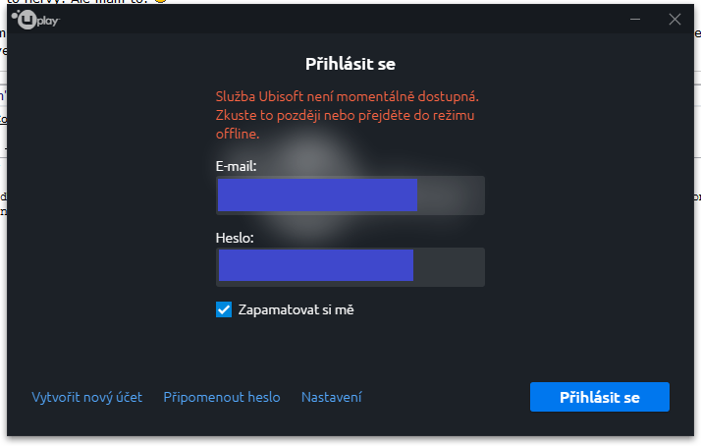Click the empty dark title bar area
701x446 pixels.
pyautogui.click(x=340, y=20)
